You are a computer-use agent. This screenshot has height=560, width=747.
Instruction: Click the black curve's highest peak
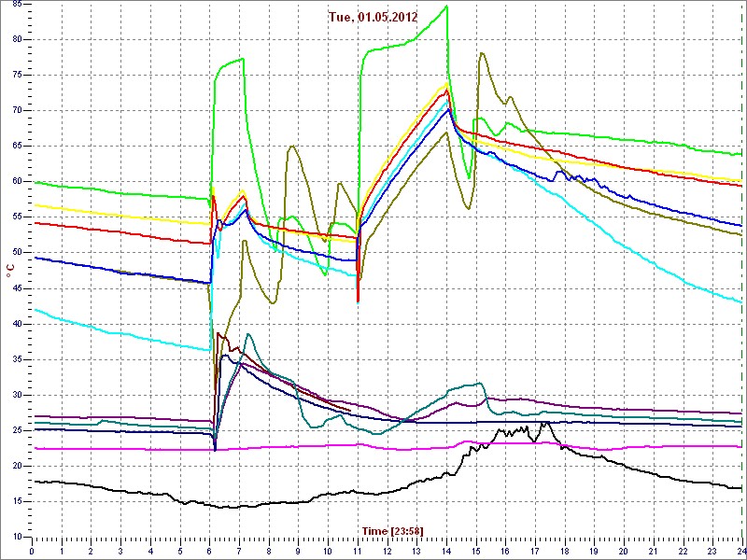point(543,423)
